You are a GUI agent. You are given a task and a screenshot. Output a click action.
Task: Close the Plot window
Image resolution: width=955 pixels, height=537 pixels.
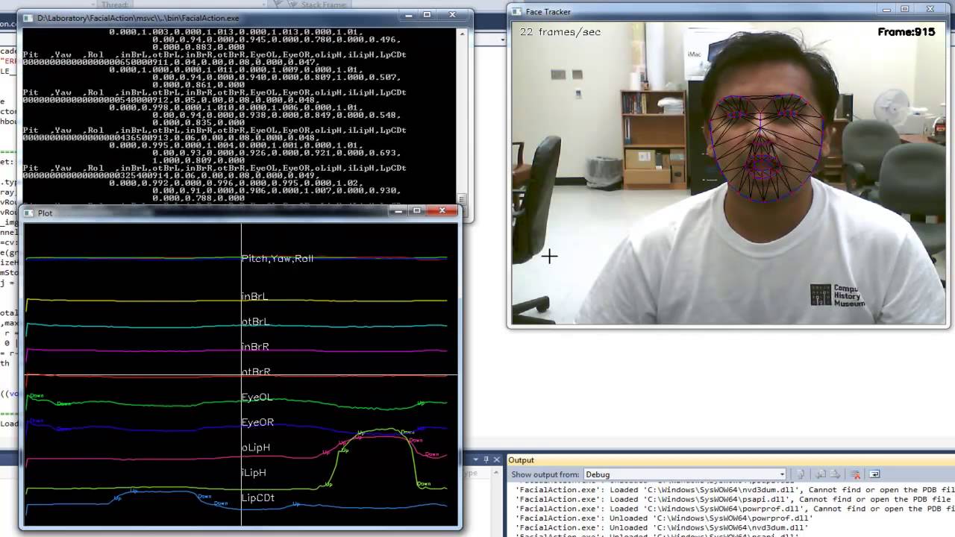click(442, 211)
